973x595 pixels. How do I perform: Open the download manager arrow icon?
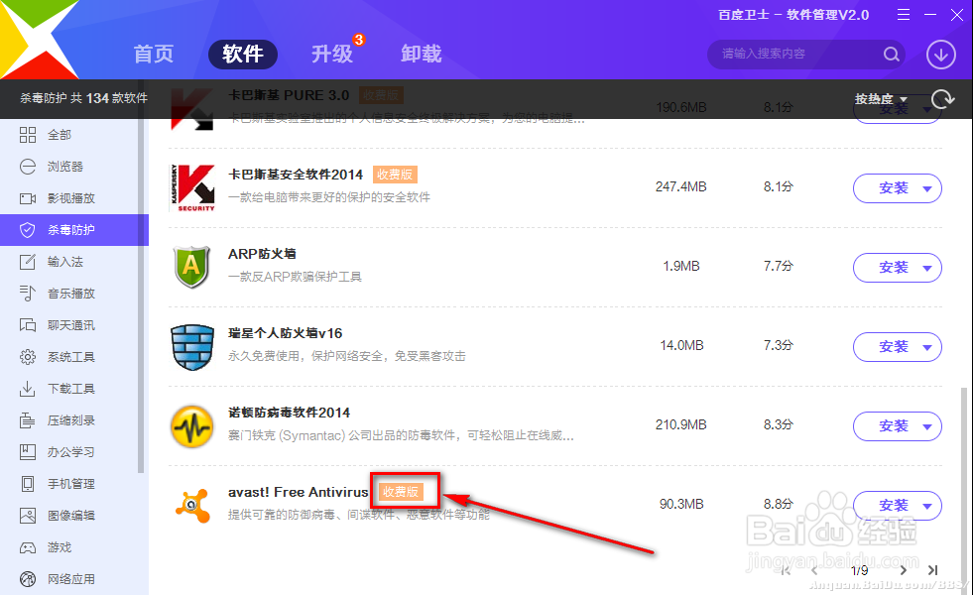pyautogui.click(x=940, y=55)
